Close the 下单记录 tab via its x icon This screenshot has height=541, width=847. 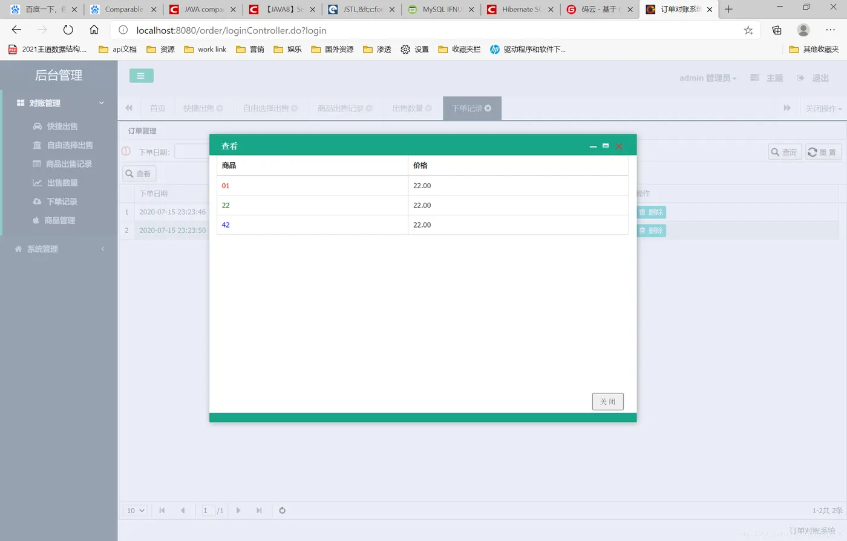click(x=488, y=108)
